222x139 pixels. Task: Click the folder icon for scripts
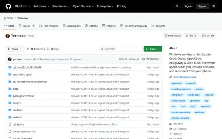(10, 103)
